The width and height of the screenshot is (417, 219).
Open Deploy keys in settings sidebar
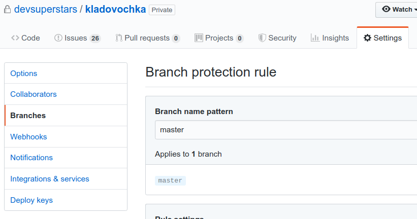(x=66, y=200)
